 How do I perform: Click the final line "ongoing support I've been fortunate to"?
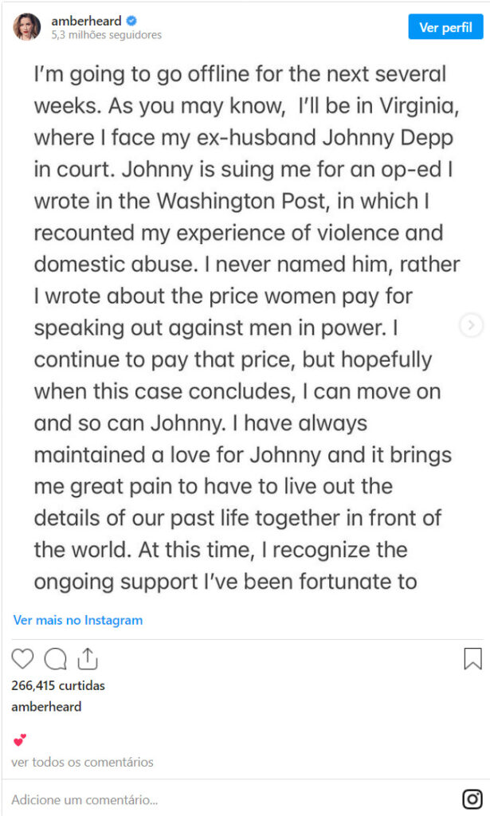[x=225, y=581]
